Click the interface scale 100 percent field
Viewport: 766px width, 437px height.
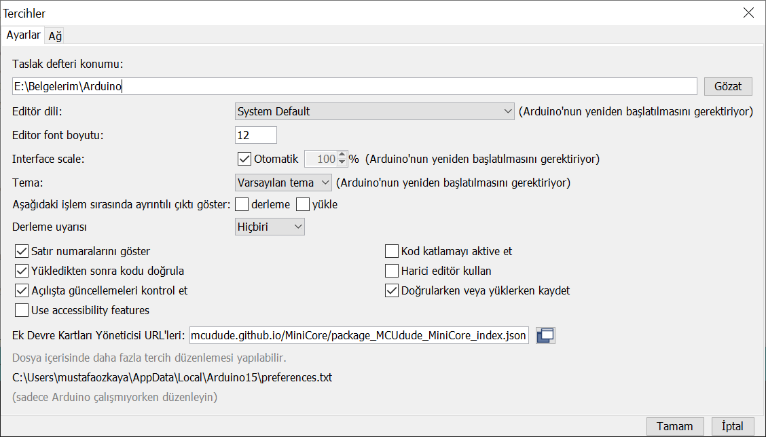point(321,159)
